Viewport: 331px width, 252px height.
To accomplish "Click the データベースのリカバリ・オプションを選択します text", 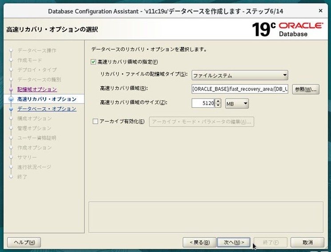I will [149, 49].
